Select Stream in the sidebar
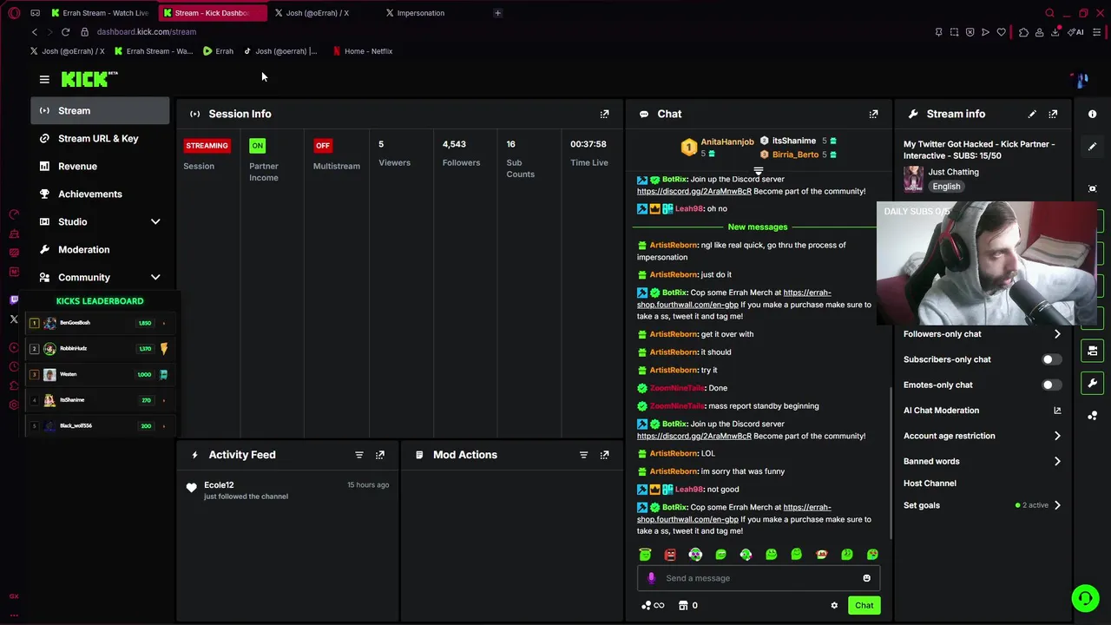This screenshot has width=1111, height=625. [x=100, y=111]
